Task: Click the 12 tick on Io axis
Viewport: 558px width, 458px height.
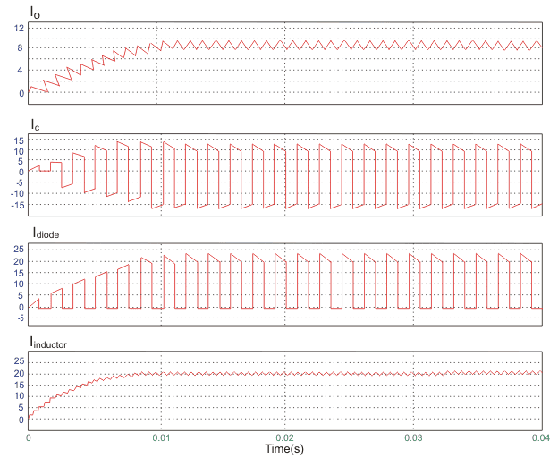Action: click(18, 29)
